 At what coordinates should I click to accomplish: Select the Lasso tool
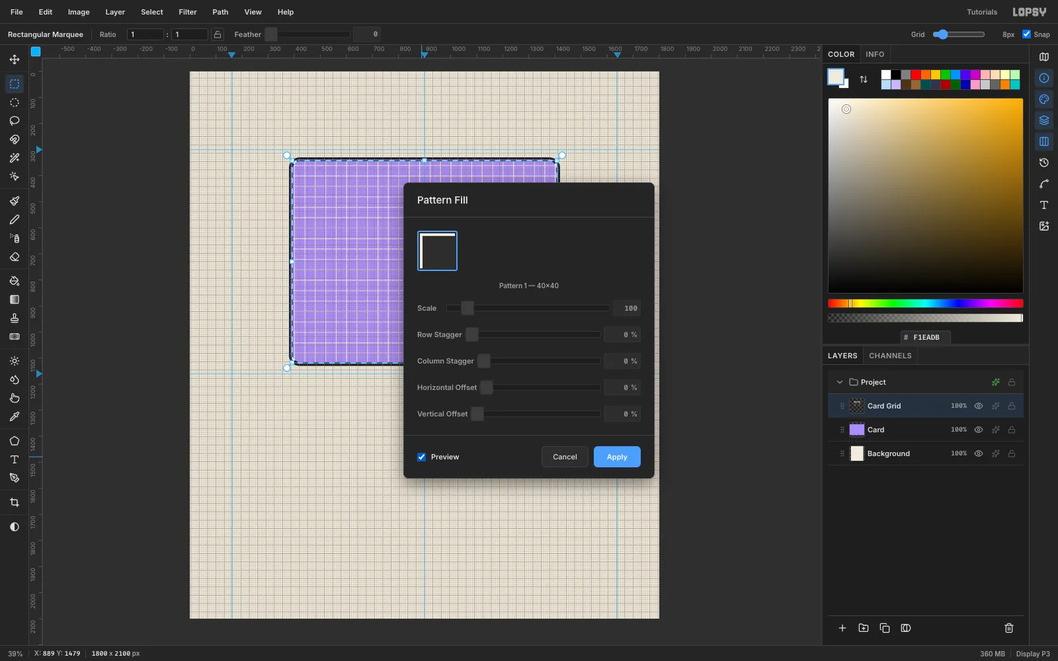(15, 121)
